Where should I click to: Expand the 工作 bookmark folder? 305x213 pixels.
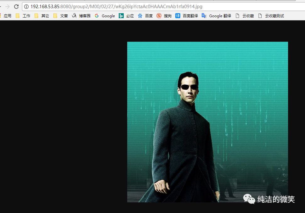click(23, 16)
